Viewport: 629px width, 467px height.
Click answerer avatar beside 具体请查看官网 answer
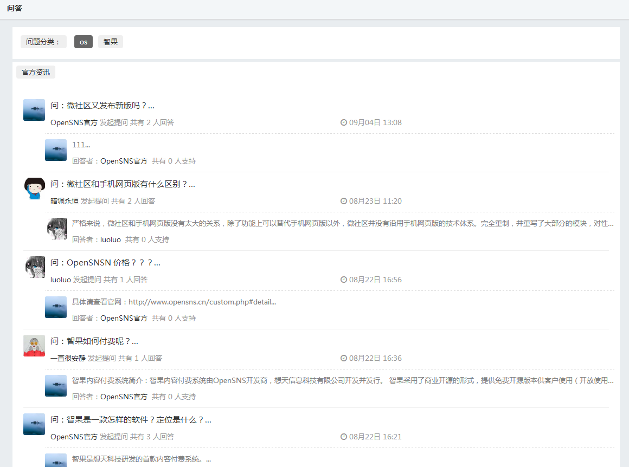coord(56,307)
